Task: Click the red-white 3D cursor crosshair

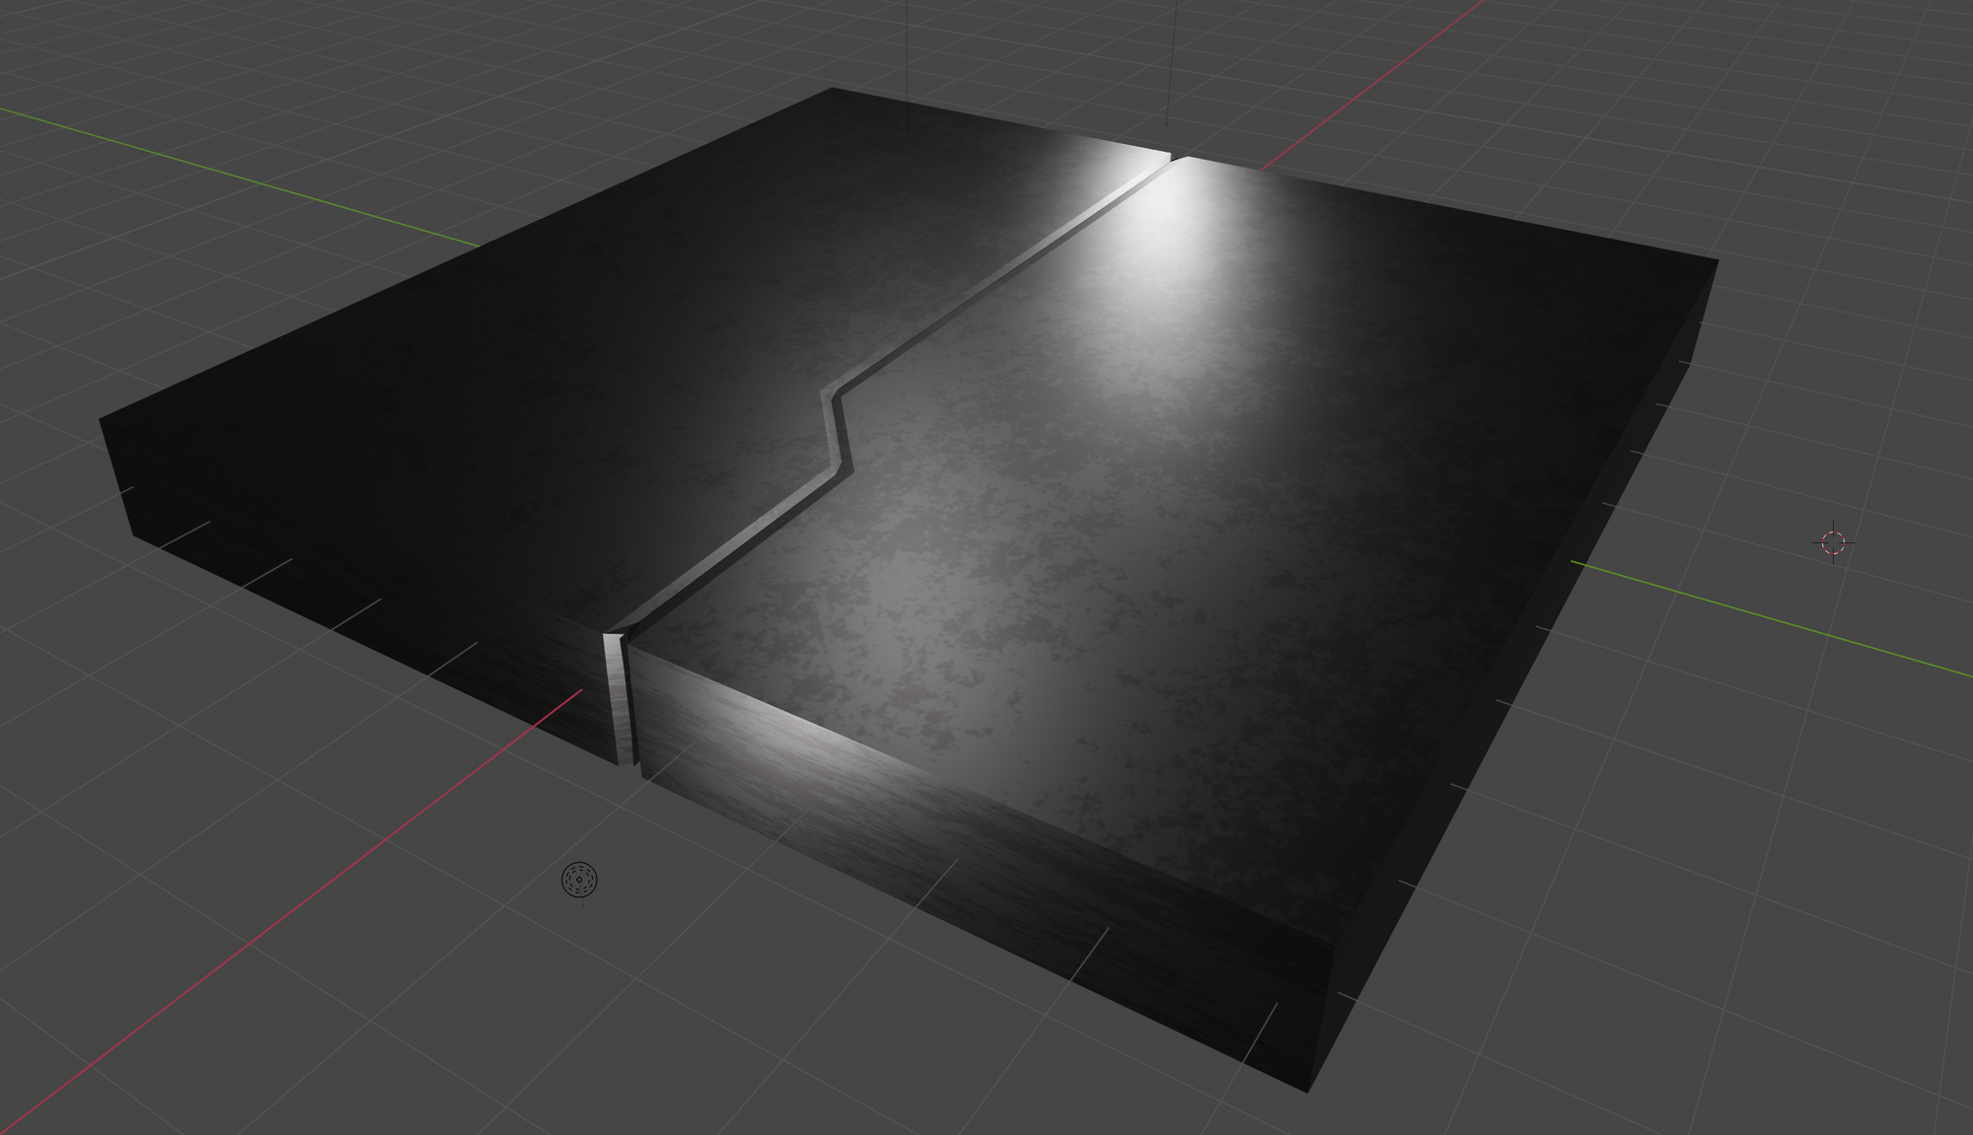Action: click(1833, 542)
